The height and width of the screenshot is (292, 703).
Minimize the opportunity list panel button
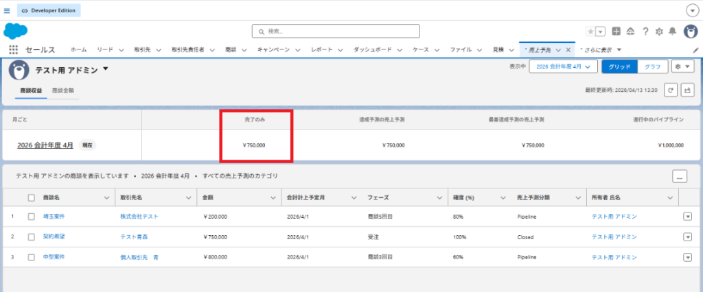pyautogui.click(x=680, y=176)
